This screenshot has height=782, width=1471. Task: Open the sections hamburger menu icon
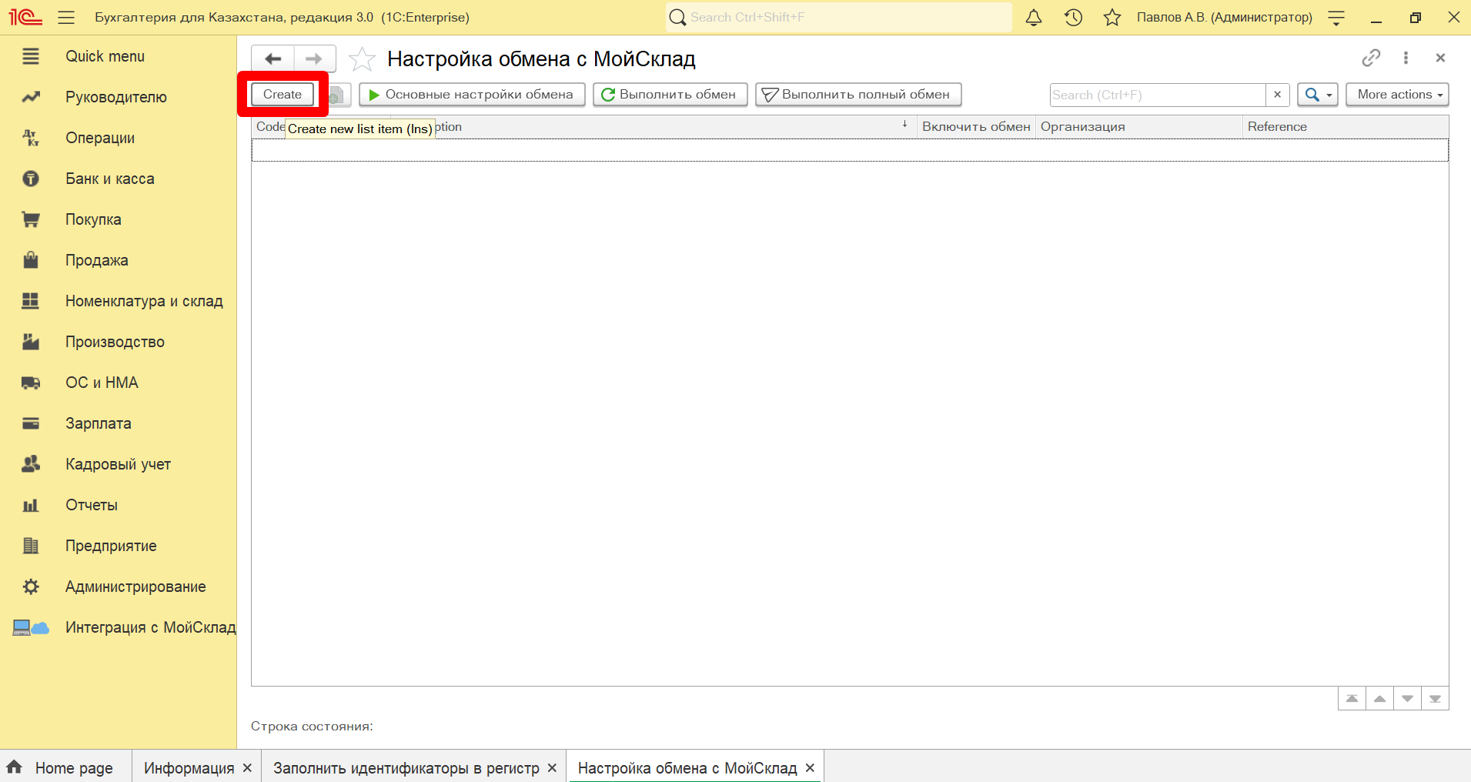(66, 18)
